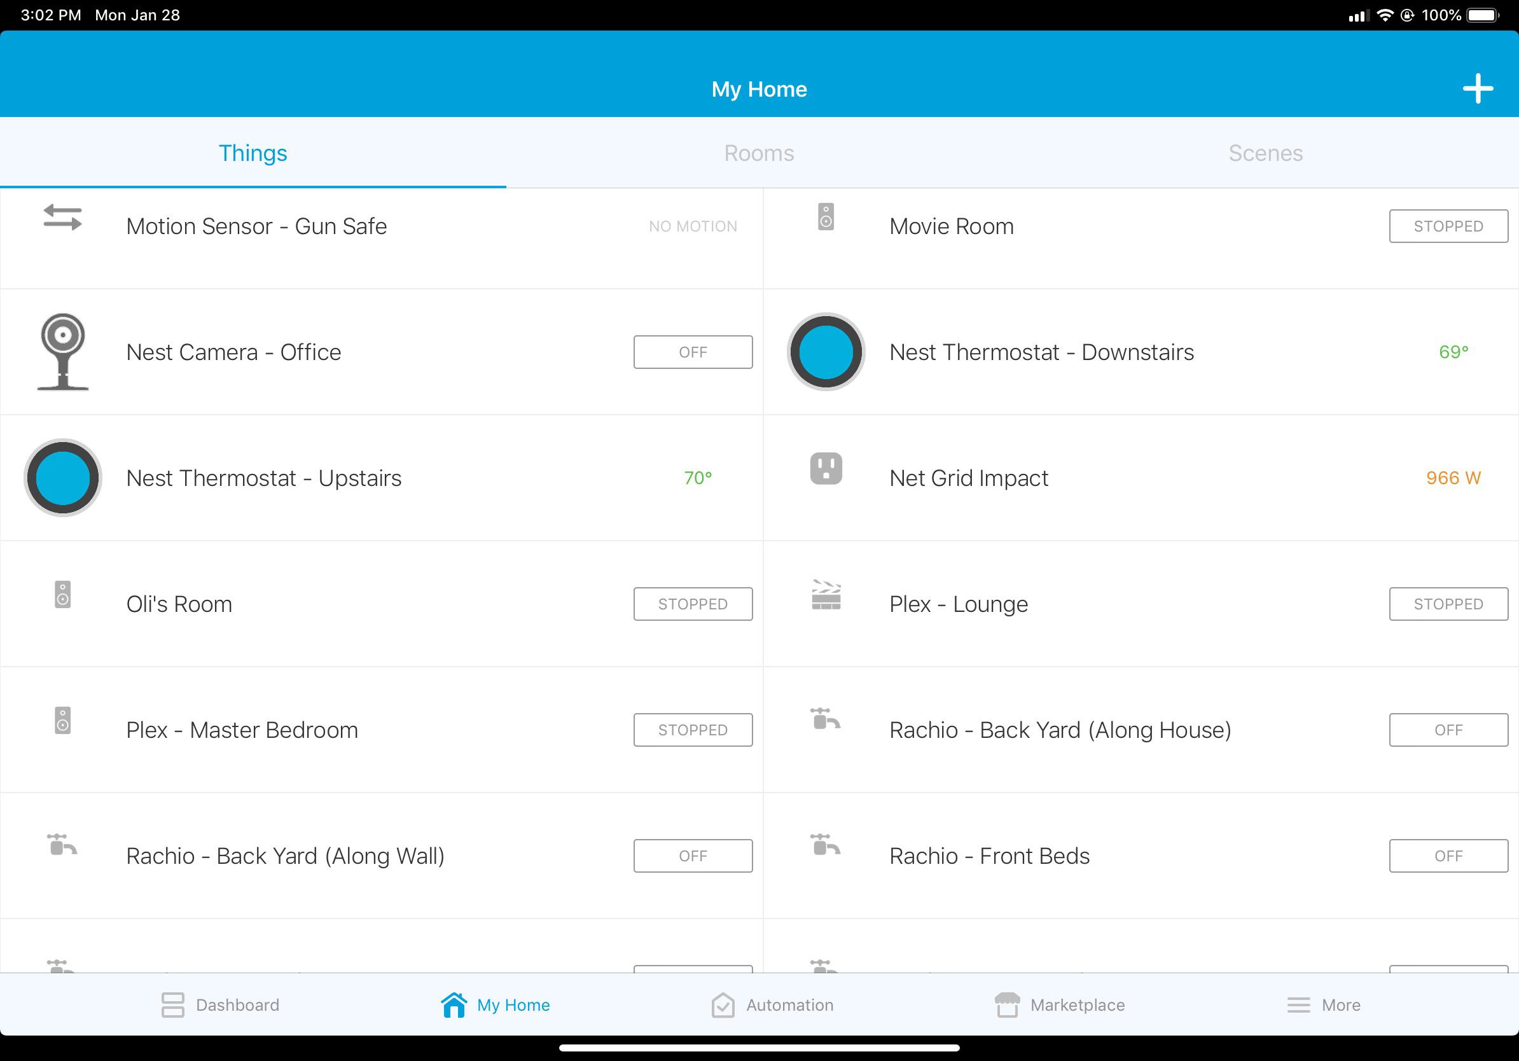Screen dimensions: 1519x1061
Task: Toggle Nest Camera - Office OFF button
Action: click(x=693, y=352)
